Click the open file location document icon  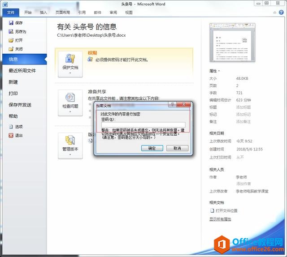tap(212, 210)
